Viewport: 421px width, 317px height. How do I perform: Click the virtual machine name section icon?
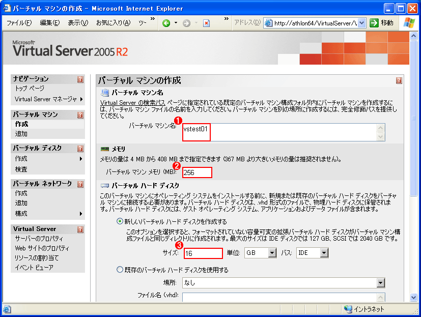click(105, 93)
